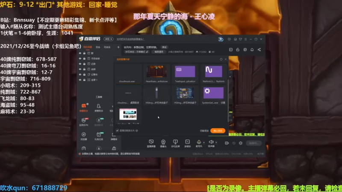Hide the 记录 source layer
The height and width of the screenshot is (192, 342).
tap(80, 64)
